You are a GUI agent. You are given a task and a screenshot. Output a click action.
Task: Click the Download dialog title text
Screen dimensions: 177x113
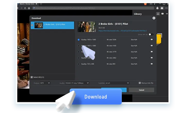(36, 18)
